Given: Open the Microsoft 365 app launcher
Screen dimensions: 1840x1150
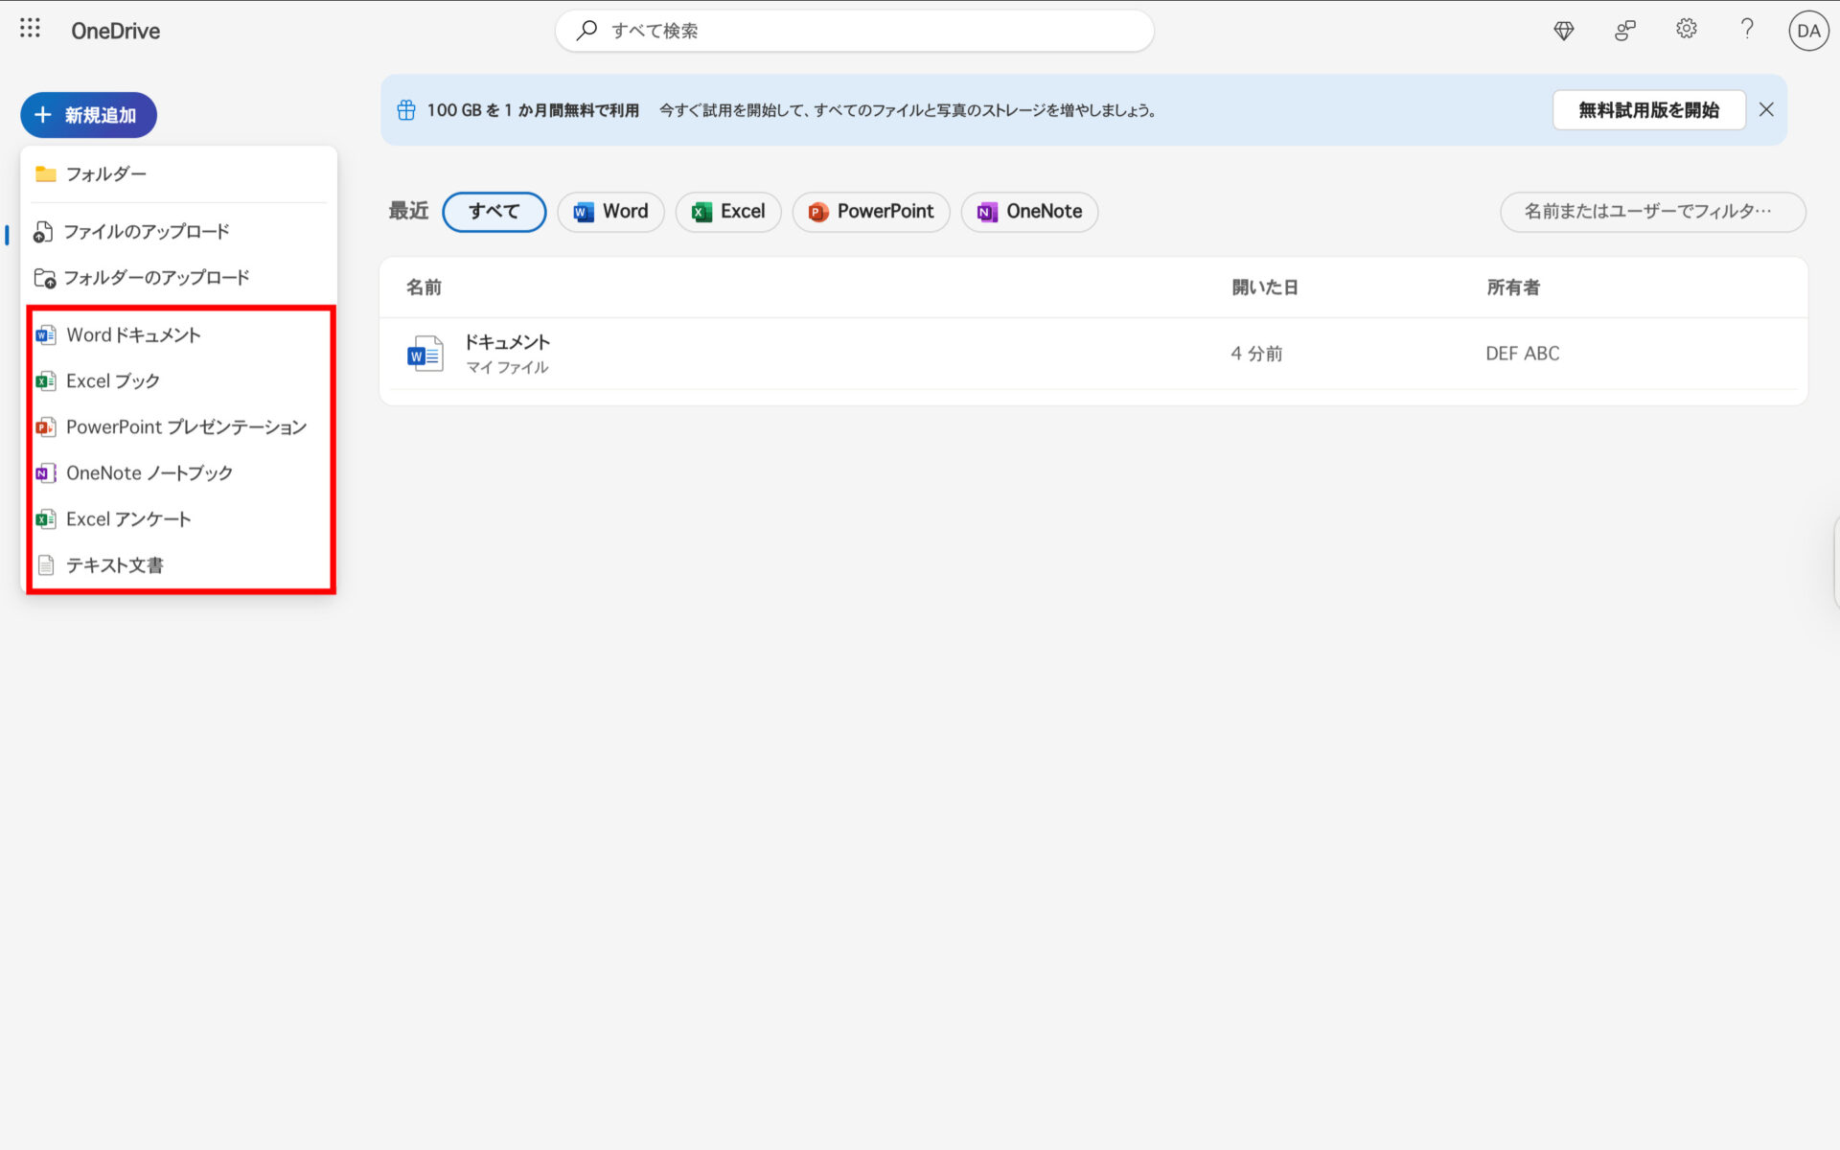Looking at the screenshot, I should (30, 28).
